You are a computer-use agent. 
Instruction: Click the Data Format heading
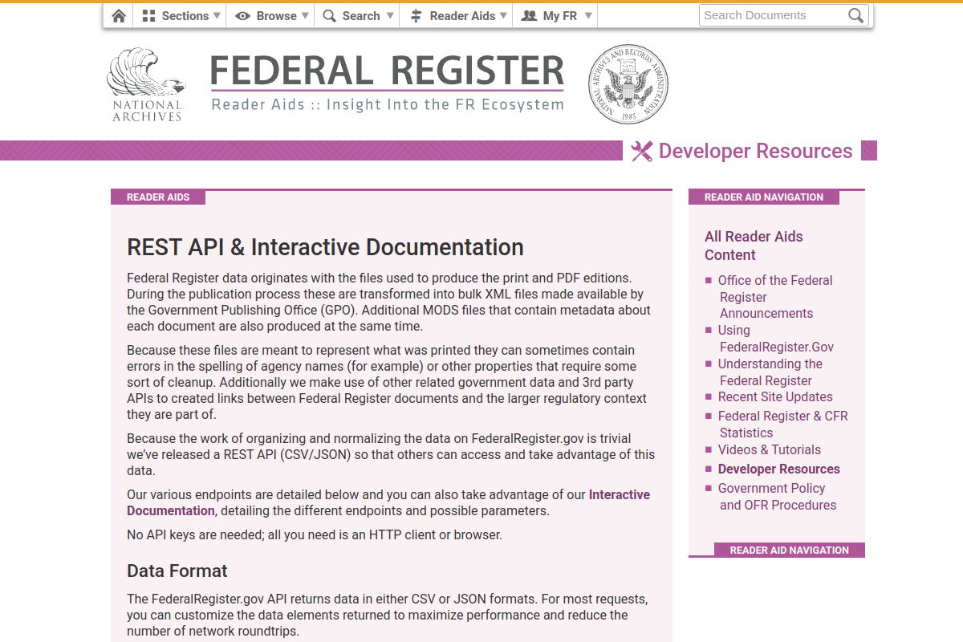[x=177, y=571]
